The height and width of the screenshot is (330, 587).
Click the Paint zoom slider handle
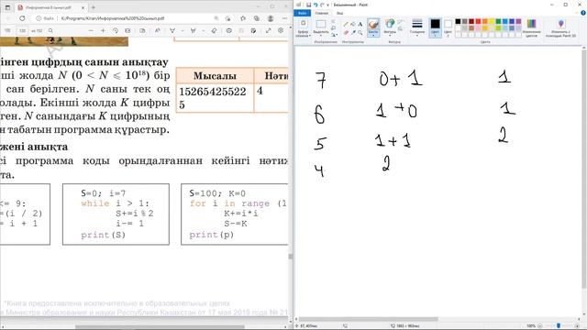559,326
